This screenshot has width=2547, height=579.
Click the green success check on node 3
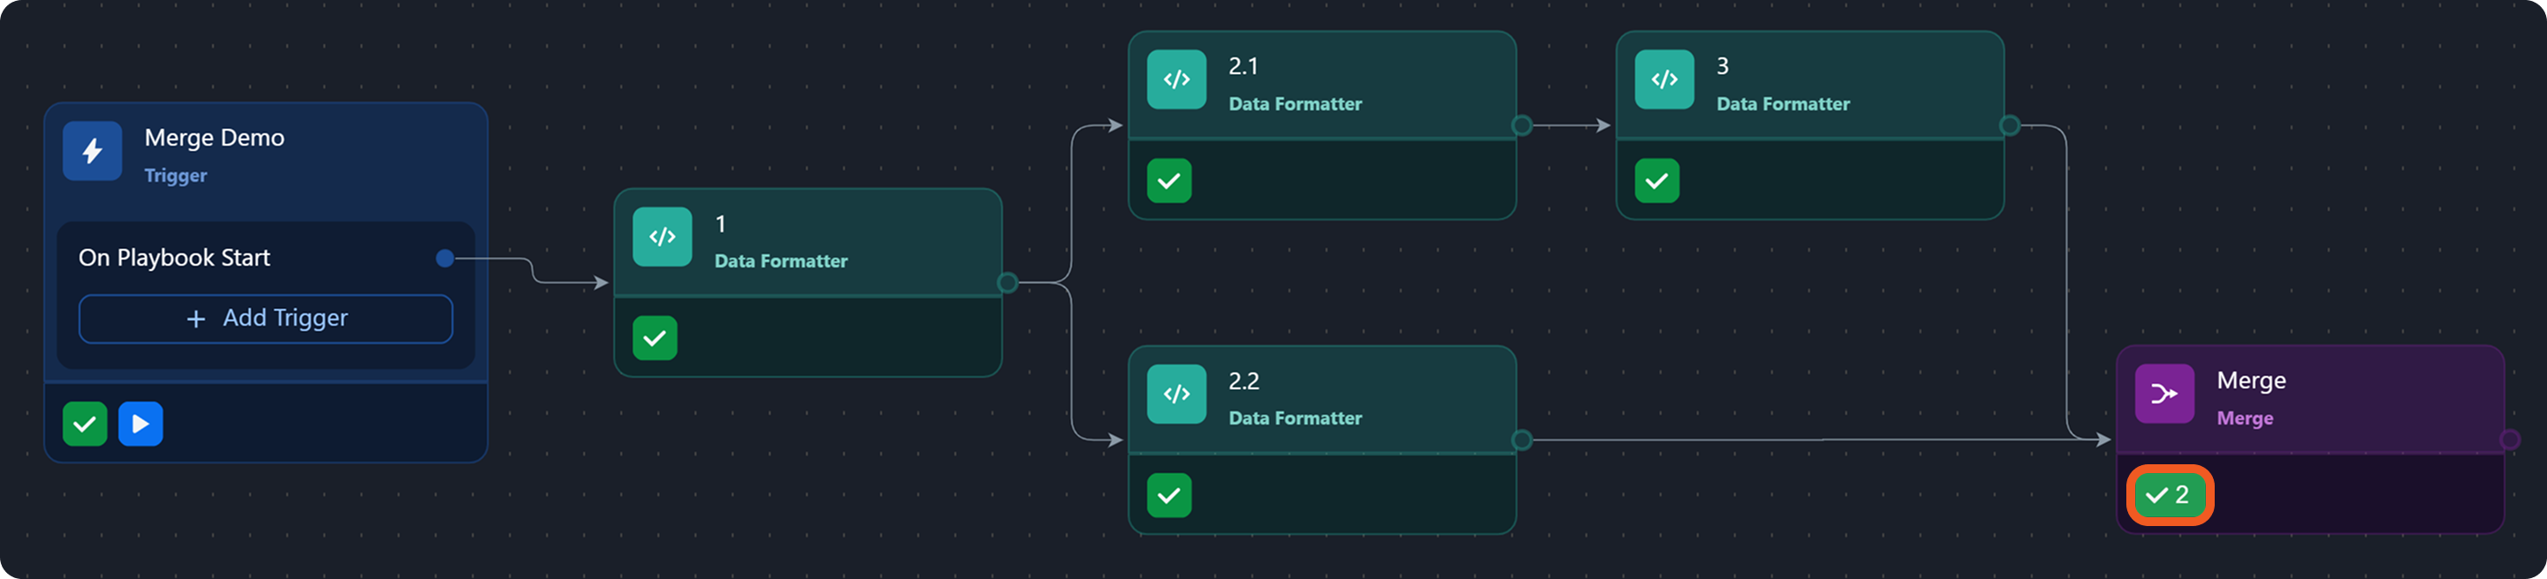[1657, 181]
